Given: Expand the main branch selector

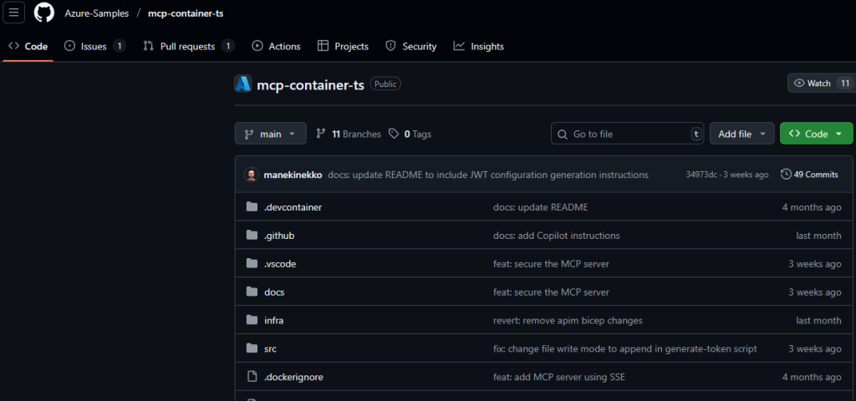Looking at the screenshot, I should [x=270, y=134].
